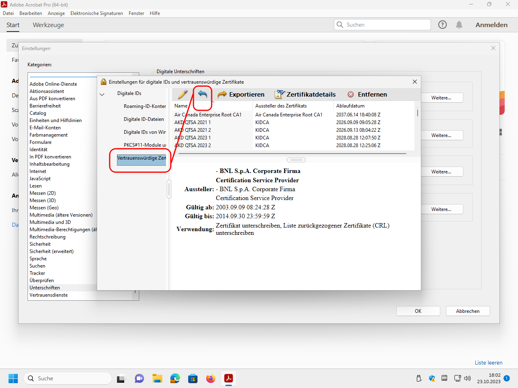Screen dimensions: 518x388
Task: Open the notifications bell icon
Action: point(459,25)
